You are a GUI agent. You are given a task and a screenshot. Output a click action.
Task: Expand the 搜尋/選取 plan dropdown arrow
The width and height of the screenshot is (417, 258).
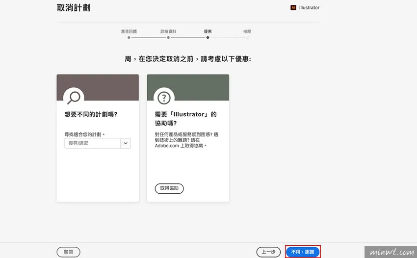click(x=126, y=143)
